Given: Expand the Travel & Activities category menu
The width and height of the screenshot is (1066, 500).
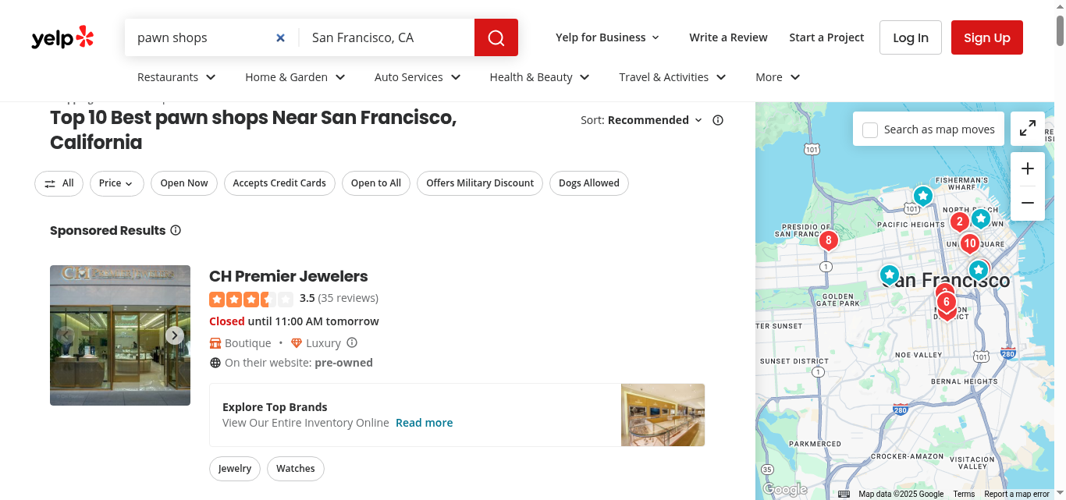Looking at the screenshot, I should (673, 77).
